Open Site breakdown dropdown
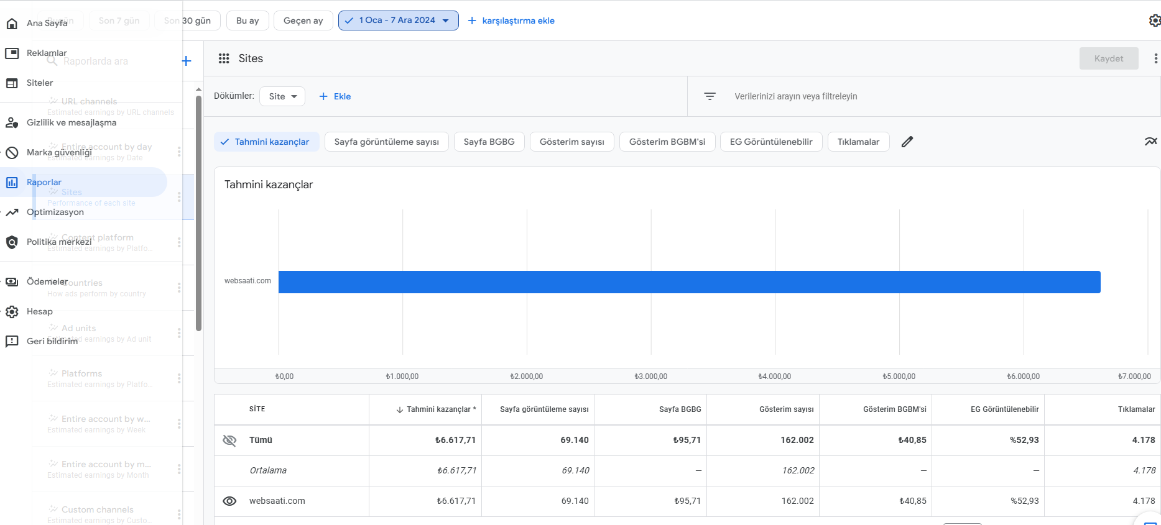 pyautogui.click(x=282, y=96)
